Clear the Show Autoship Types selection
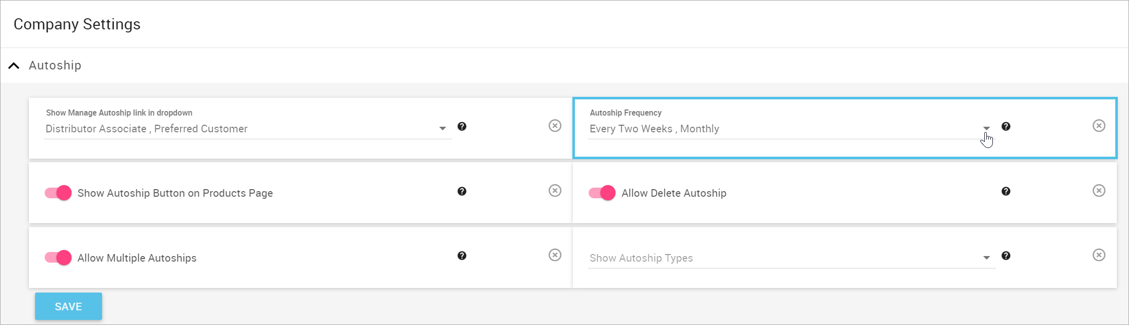 tap(1099, 256)
